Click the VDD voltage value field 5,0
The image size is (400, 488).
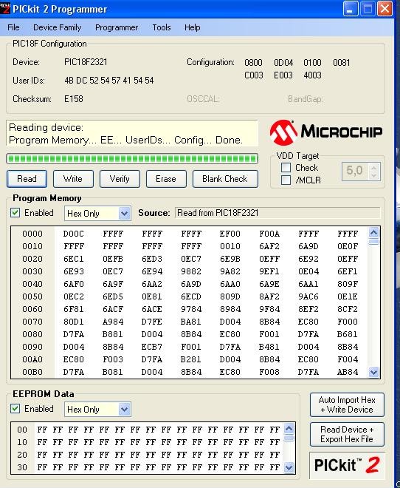[355, 171]
